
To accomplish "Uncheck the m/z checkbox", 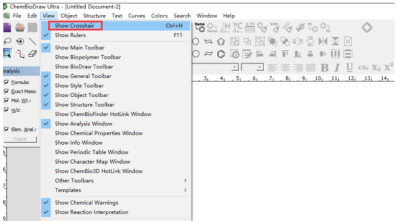I will pyautogui.click(x=6, y=110).
